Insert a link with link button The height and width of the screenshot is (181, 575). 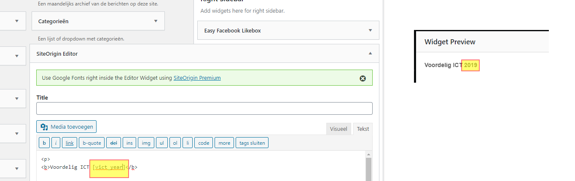(70, 143)
